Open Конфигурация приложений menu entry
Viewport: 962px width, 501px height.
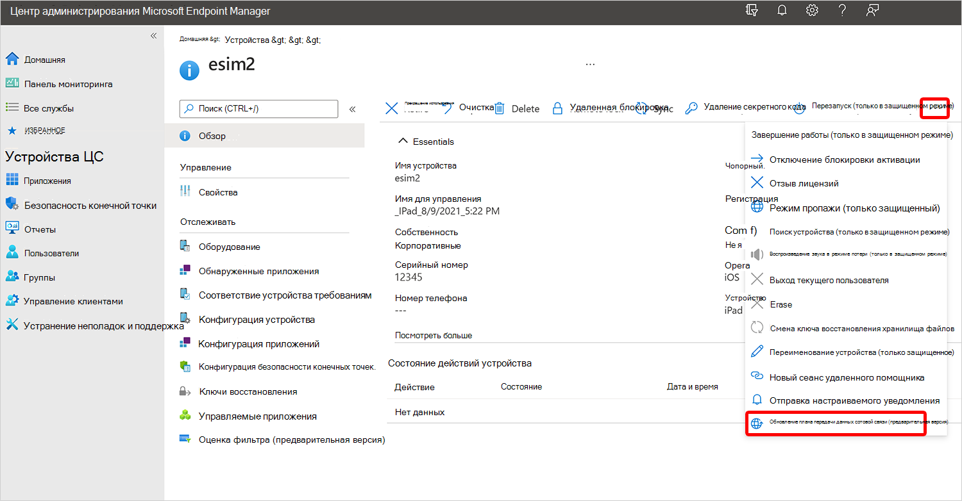pos(259,343)
